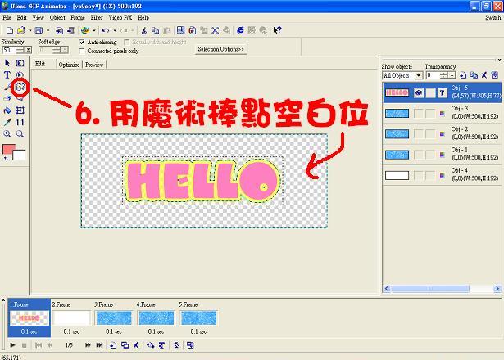504x360 pixels.
Task: Select the Text tool
Action: (x=7, y=74)
